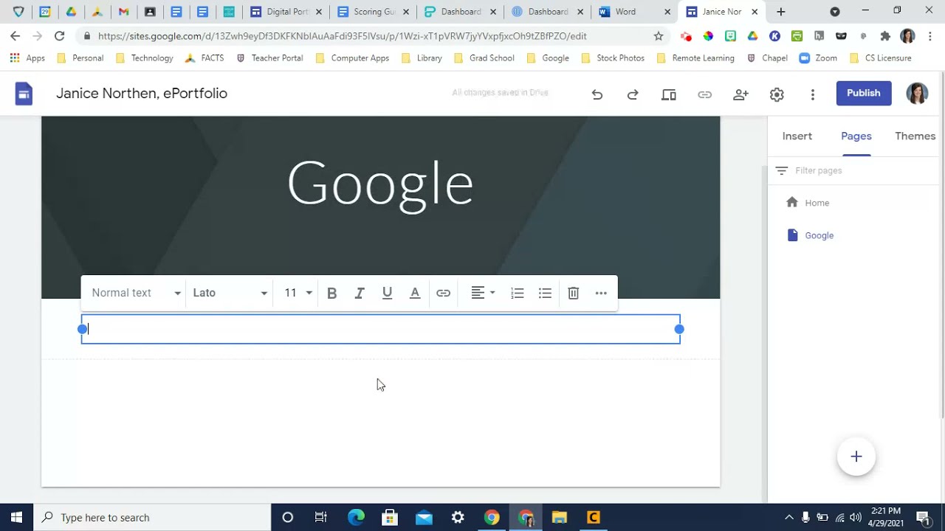The height and width of the screenshot is (531, 945).
Task: Click the copy published site link icon
Action: [705, 94]
